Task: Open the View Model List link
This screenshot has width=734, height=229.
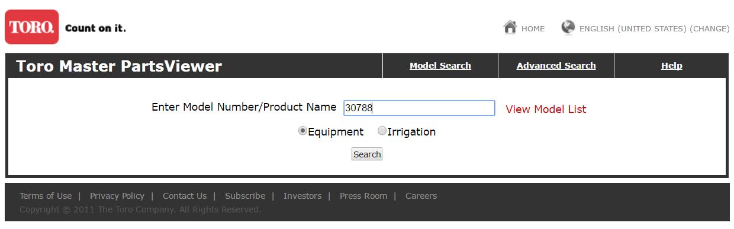Action: [546, 109]
